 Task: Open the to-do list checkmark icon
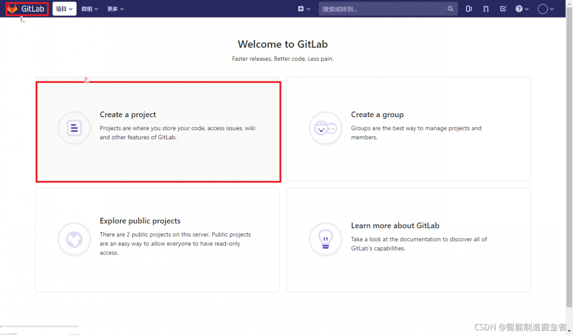pyautogui.click(x=503, y=8)
